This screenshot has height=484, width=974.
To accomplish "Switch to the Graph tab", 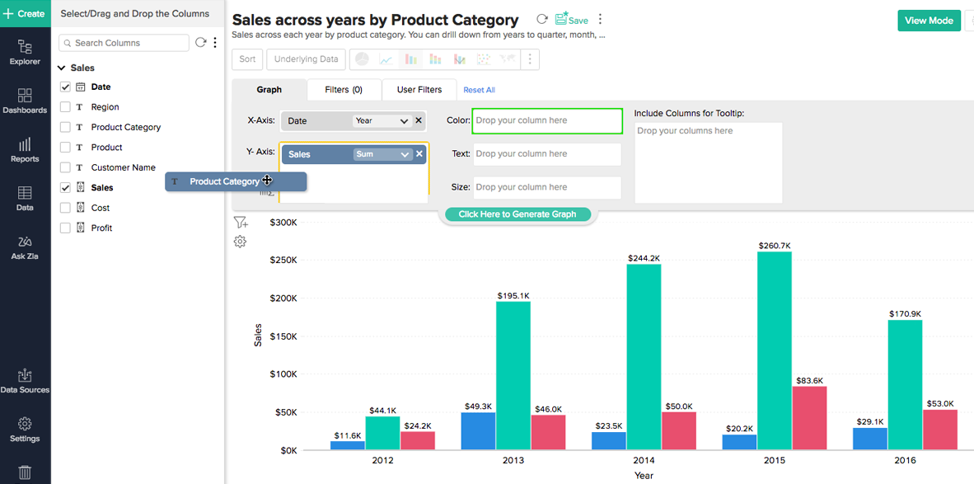I will tap(269, 90).
